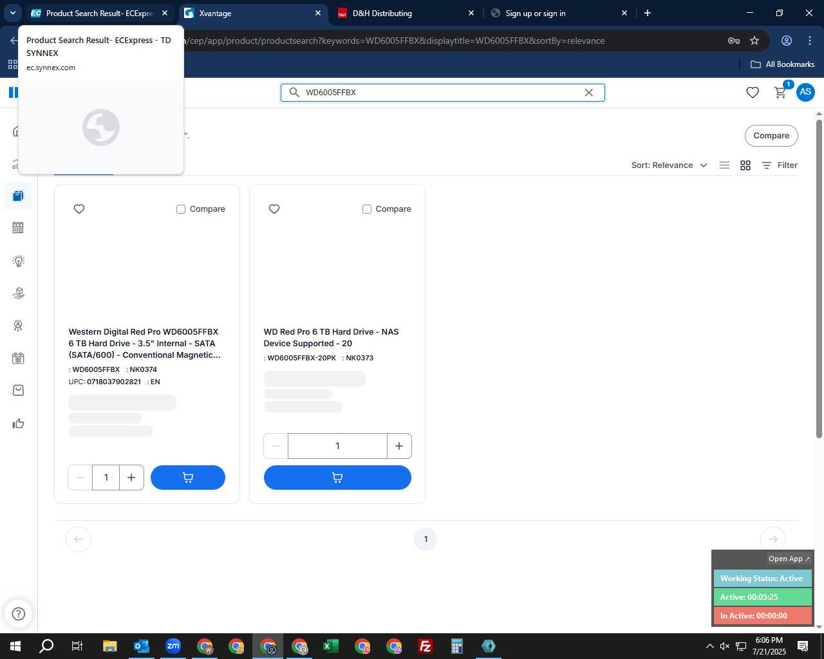Image resolution: width=824 pixels, height=659 pixels.
Task: Add WD6005FFBX single drive to cart
Action: pyautogui.click(x=188, y=478)
